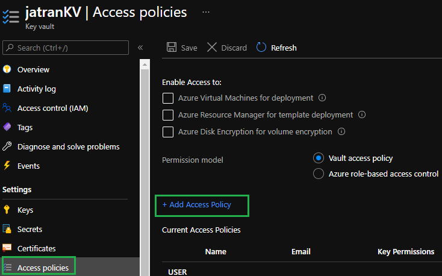Enable Azure Disk Encryption for volume encryption
This screenshot has height=276, width=442.
tap(168, 132)
